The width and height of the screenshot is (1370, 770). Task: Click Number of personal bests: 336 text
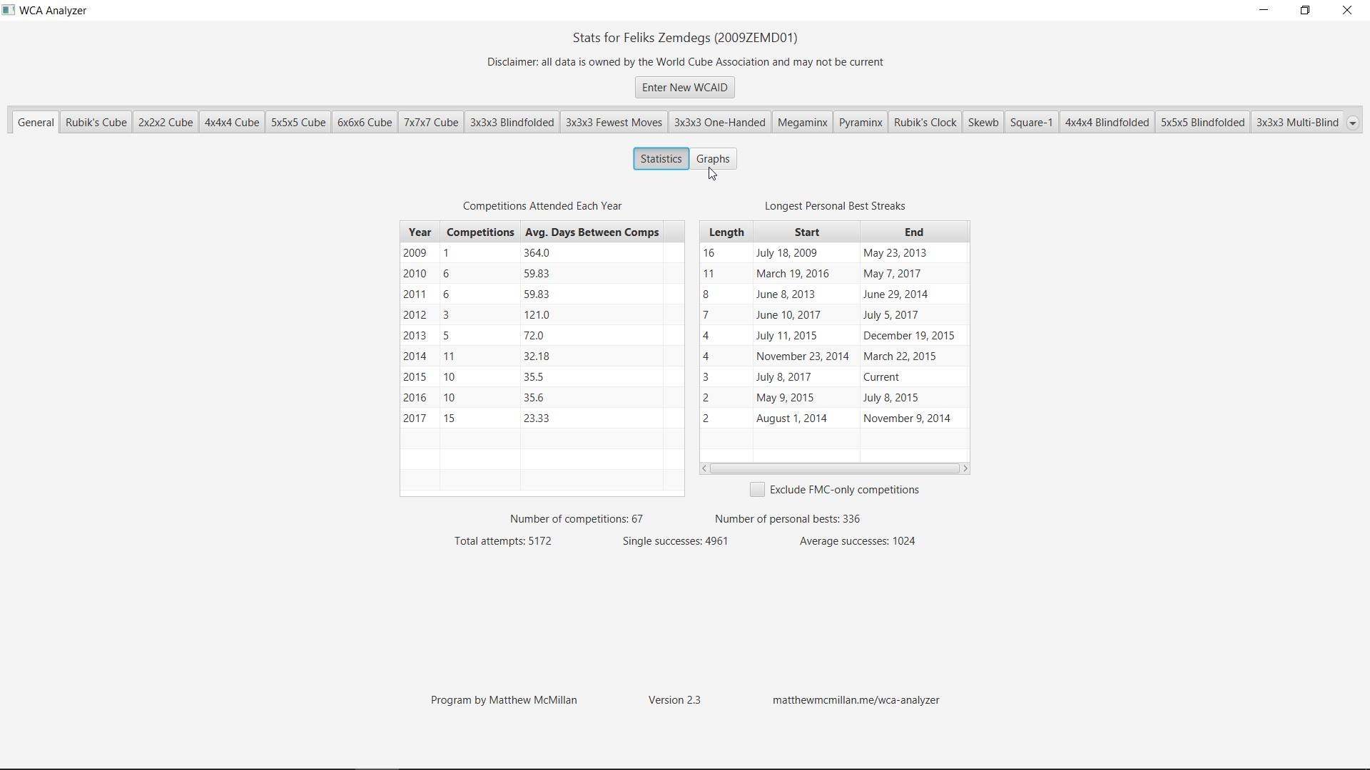pos(787,519)
